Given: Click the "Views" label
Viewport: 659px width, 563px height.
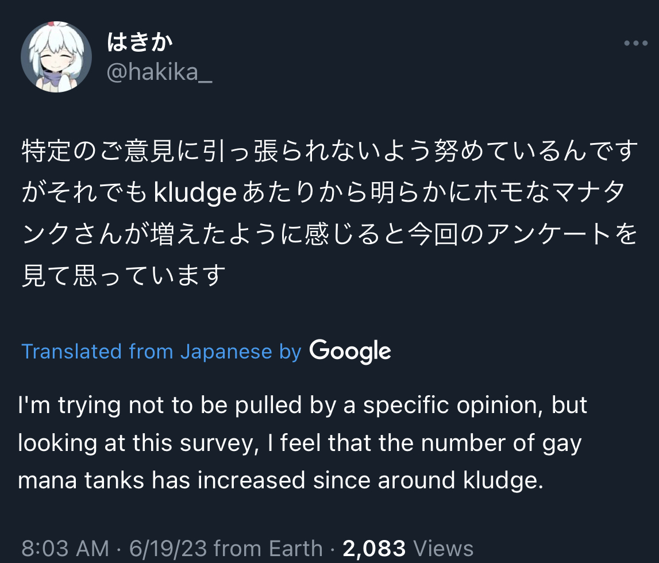Looking at the screenshot, I should pos(443,548).
